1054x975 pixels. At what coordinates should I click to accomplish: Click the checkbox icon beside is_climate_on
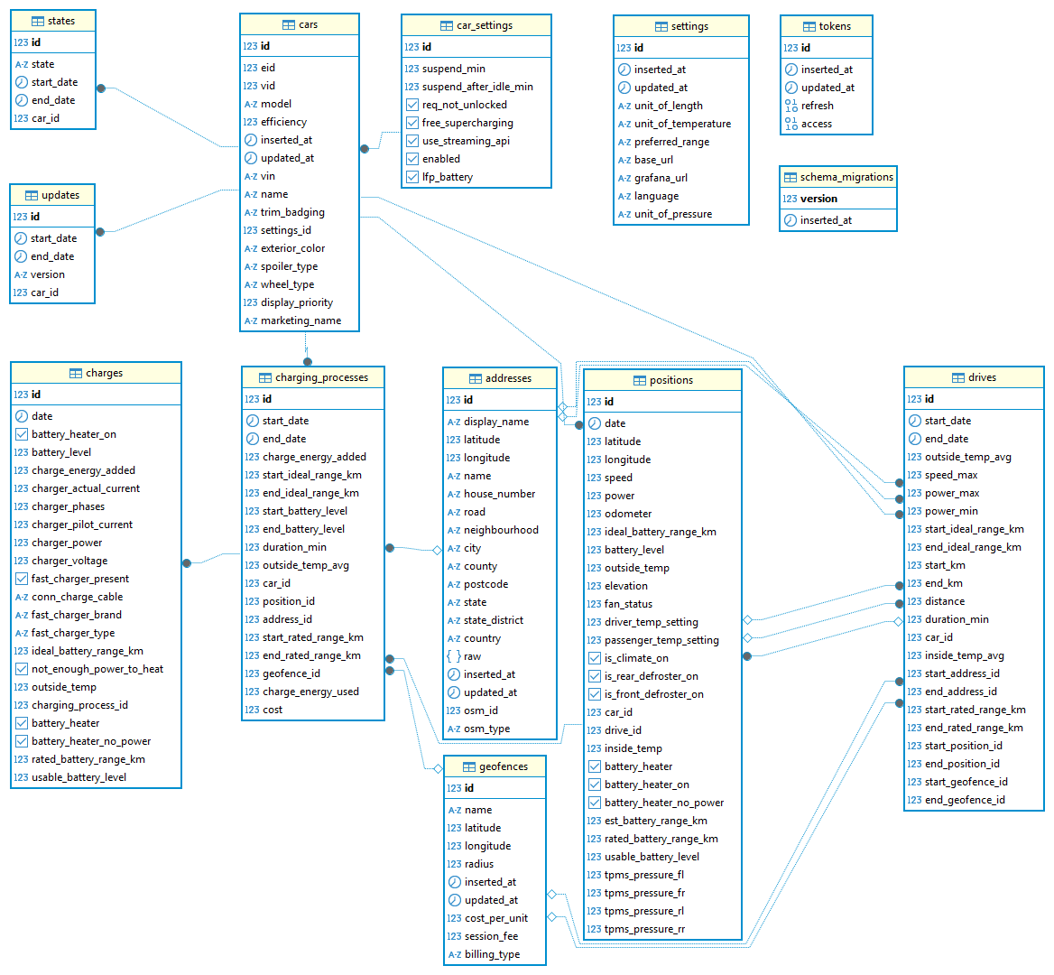[595, 658]
